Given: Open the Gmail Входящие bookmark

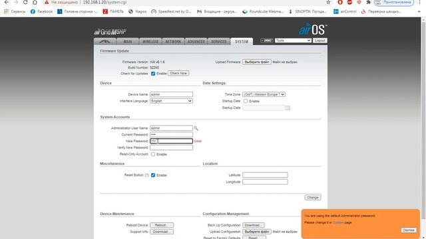Looking at the screenshot, I should [x=217, y=12].
